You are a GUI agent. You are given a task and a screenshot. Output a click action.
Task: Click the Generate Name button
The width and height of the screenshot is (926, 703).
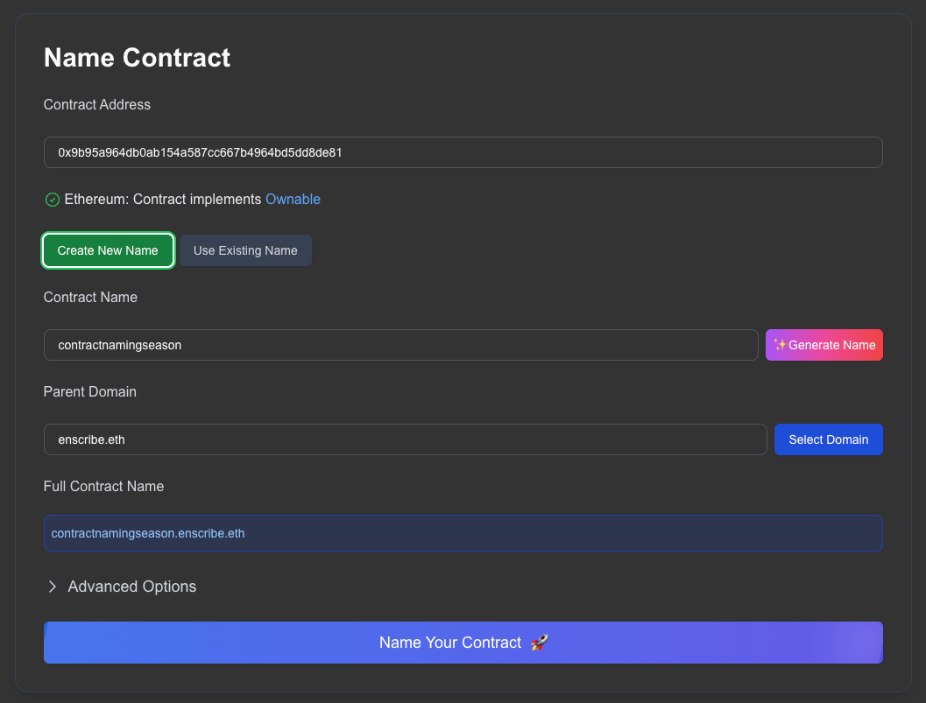(824, 344)
